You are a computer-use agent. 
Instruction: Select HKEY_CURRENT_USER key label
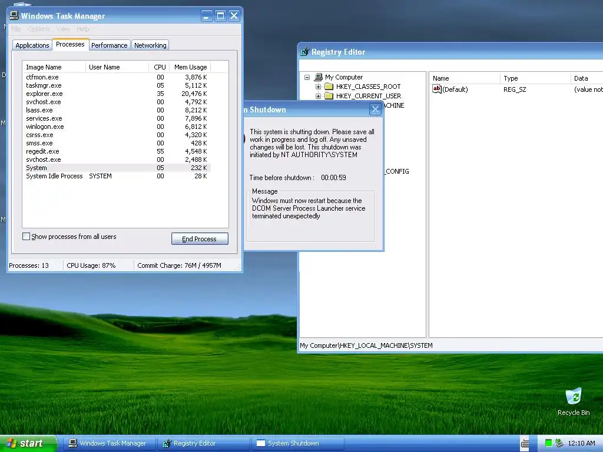(369, 96)
